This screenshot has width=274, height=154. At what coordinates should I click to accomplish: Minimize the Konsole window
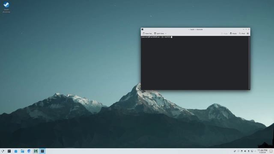coord(244,30)
